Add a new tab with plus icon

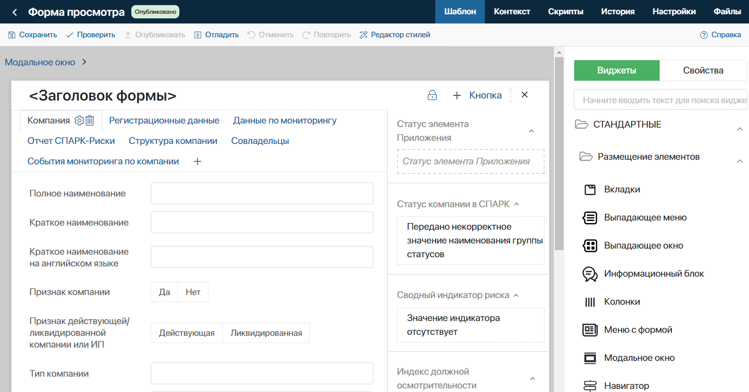[x=198, y=161]
